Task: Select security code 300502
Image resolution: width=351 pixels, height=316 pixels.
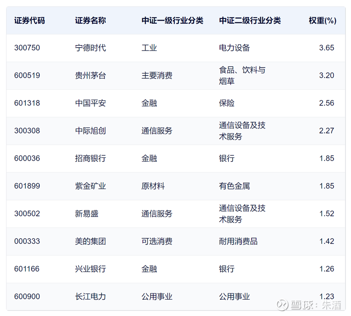Action: pos(27,214)
